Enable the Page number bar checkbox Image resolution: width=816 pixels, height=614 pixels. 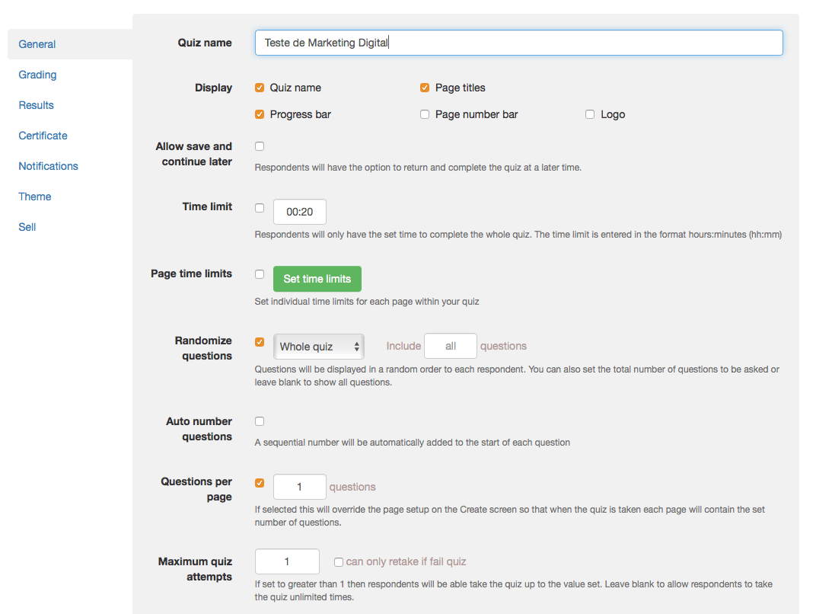[x=425, y=114]
